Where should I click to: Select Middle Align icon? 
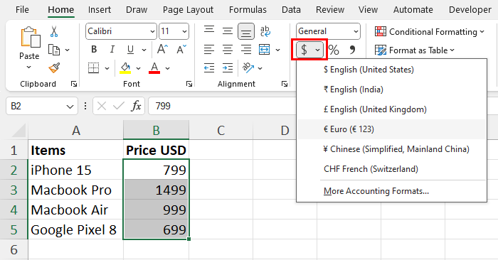click(x=228, y=31)
